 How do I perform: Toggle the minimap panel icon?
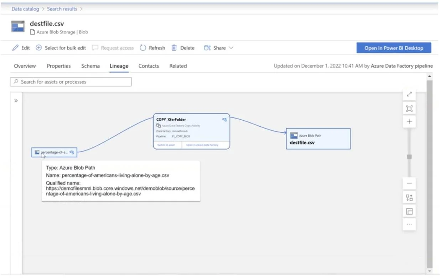409,211
